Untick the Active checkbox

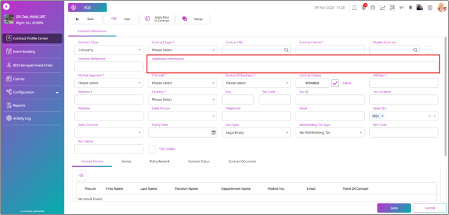pyautogui.click(x=335, y=83)
